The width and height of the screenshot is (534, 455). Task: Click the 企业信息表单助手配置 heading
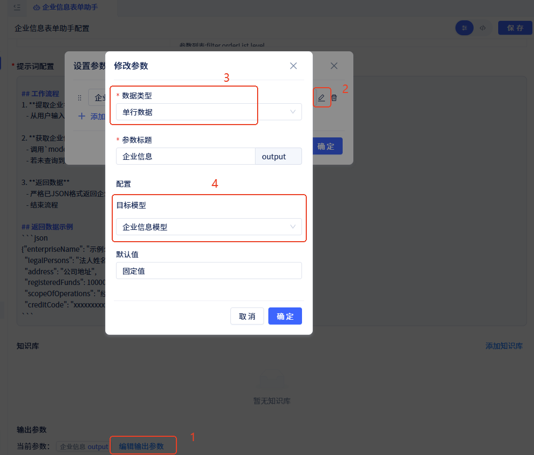point(52,28)
